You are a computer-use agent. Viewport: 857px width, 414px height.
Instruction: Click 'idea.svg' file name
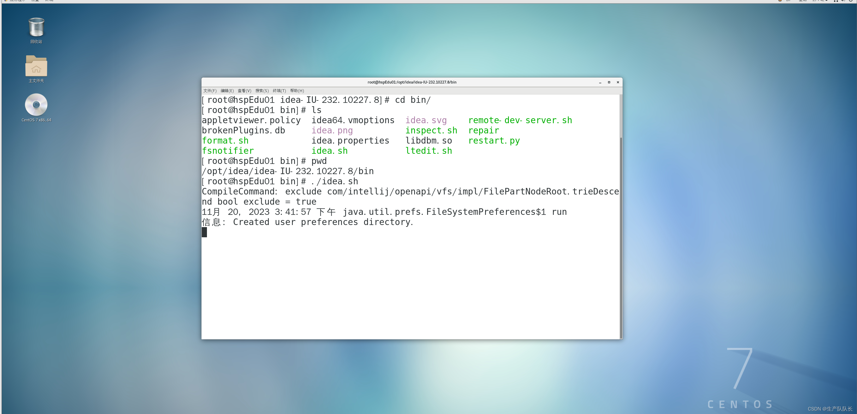point(426,120)
